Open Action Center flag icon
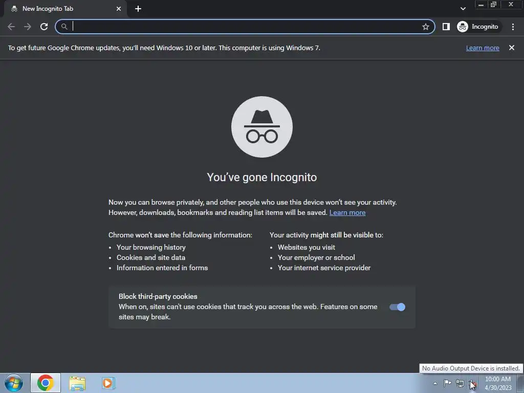 pos(447,383)
